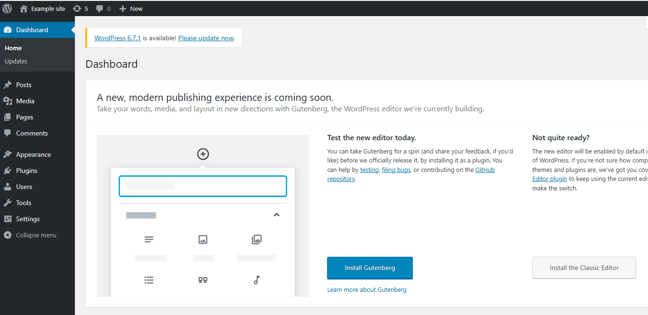Collapse the admin sidebar menu

(36, 235)
